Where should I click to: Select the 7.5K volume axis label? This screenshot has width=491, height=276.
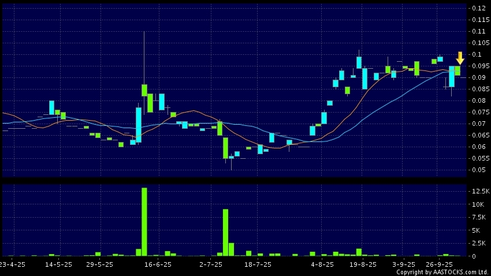(x=479, y=217)
